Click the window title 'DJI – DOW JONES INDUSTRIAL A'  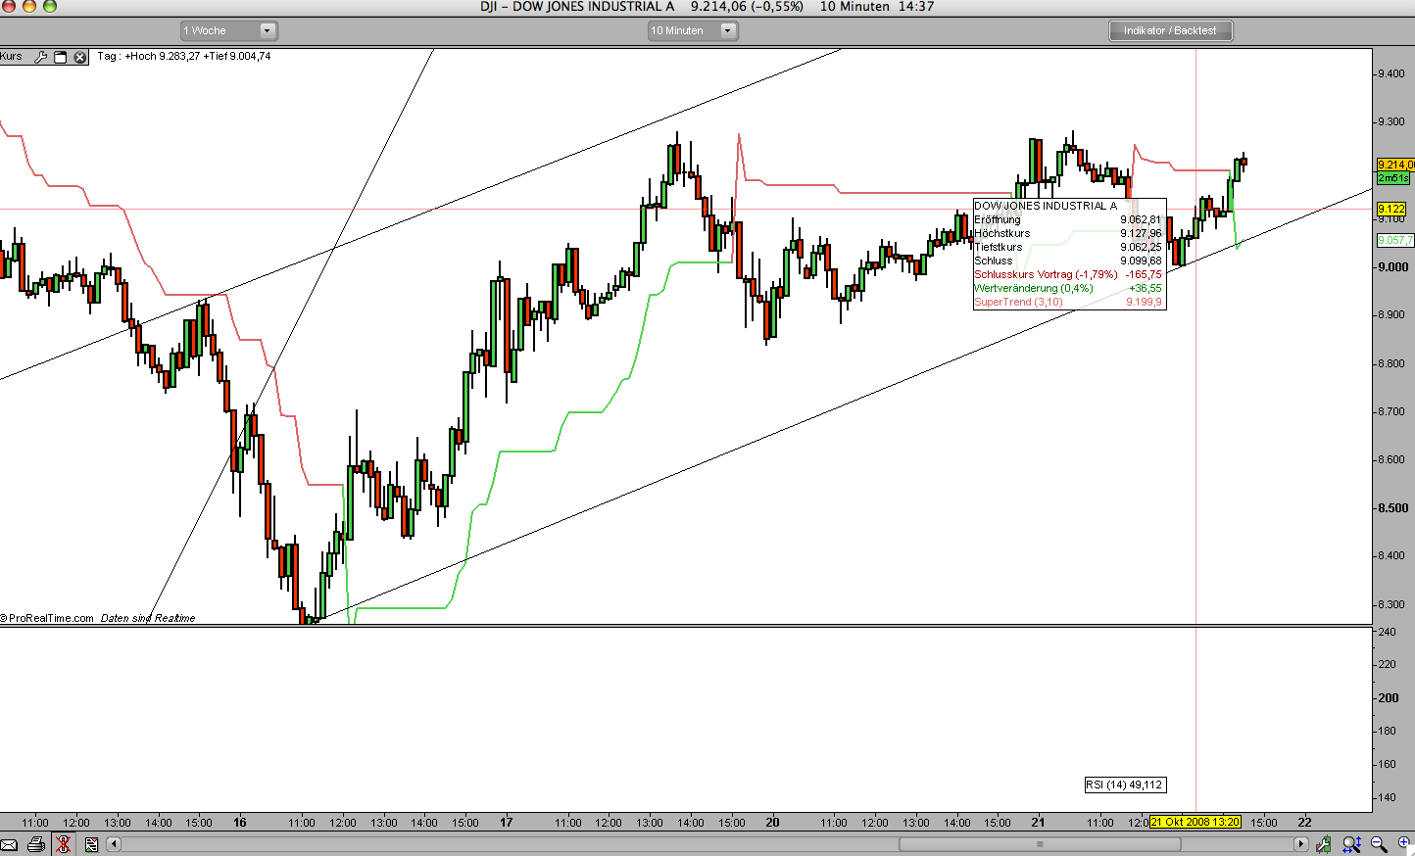click(577, 7)
